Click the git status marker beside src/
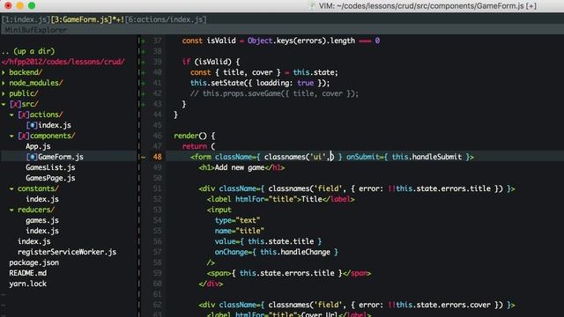 [16, 104]
